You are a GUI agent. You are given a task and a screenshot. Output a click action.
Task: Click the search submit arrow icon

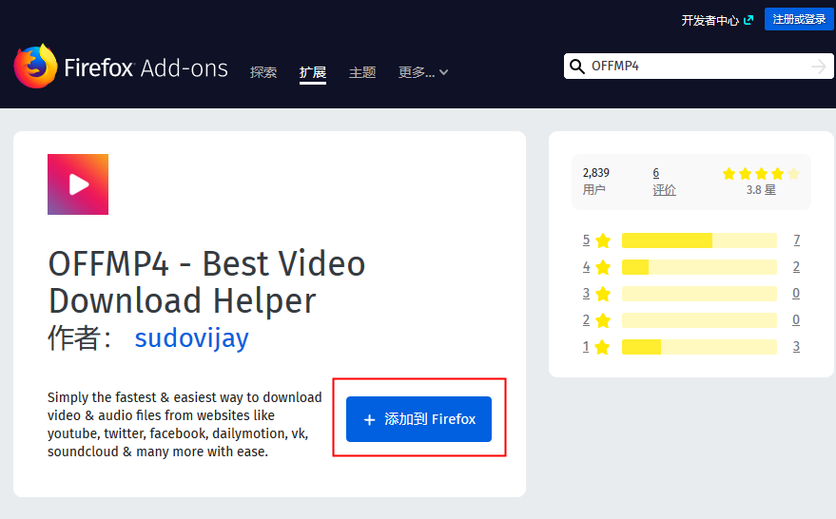point(819,67)
